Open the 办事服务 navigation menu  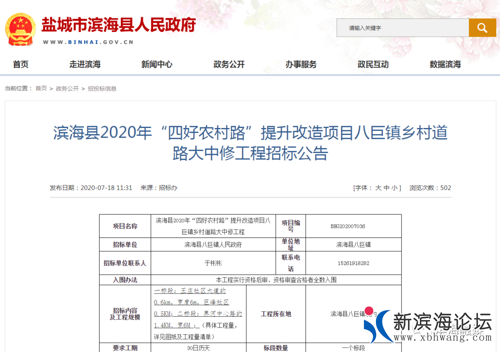pos(301,65)
